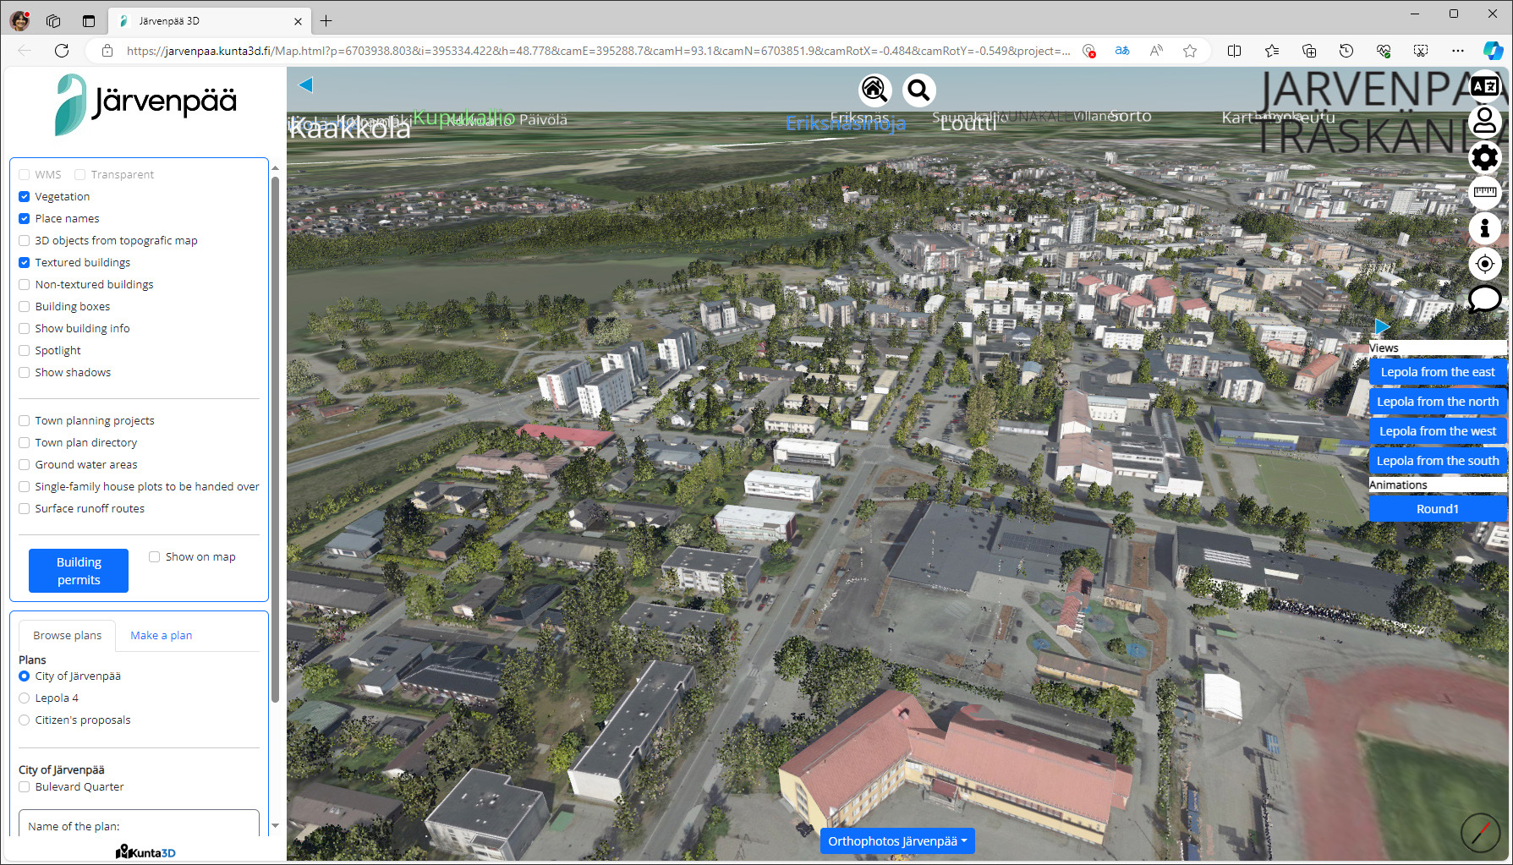Expand the Orthophotos Järvenpää dropdown
This screenshot has height=865, width=1513.
pos(896,841)
